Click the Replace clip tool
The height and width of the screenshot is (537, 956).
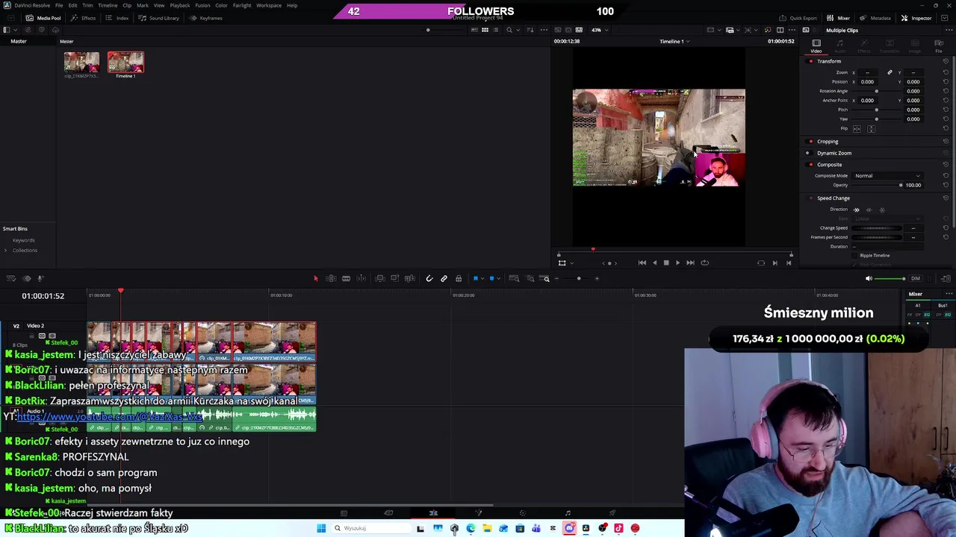coord(409,278)
